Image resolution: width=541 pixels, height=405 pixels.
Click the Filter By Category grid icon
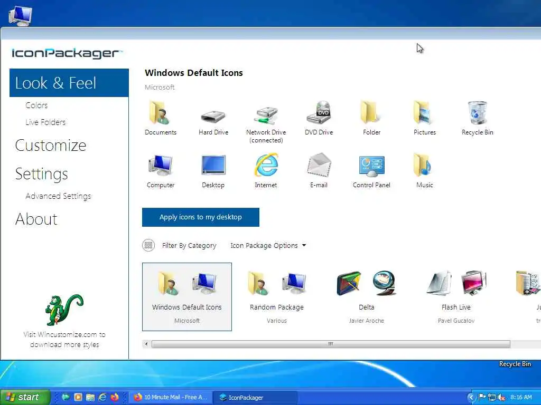(x=148, y=245)
